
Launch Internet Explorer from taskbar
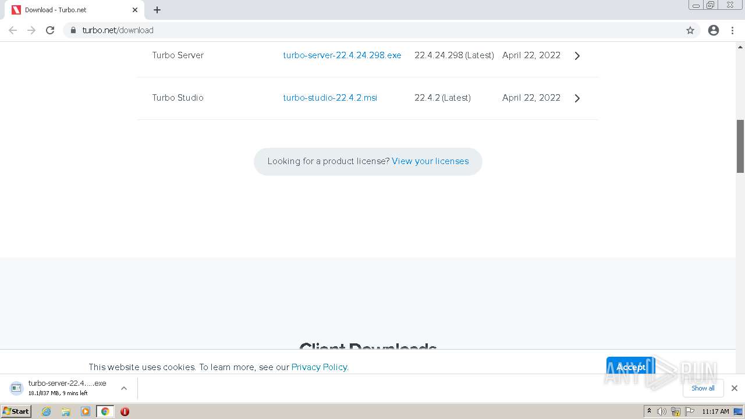click(46, 411)
